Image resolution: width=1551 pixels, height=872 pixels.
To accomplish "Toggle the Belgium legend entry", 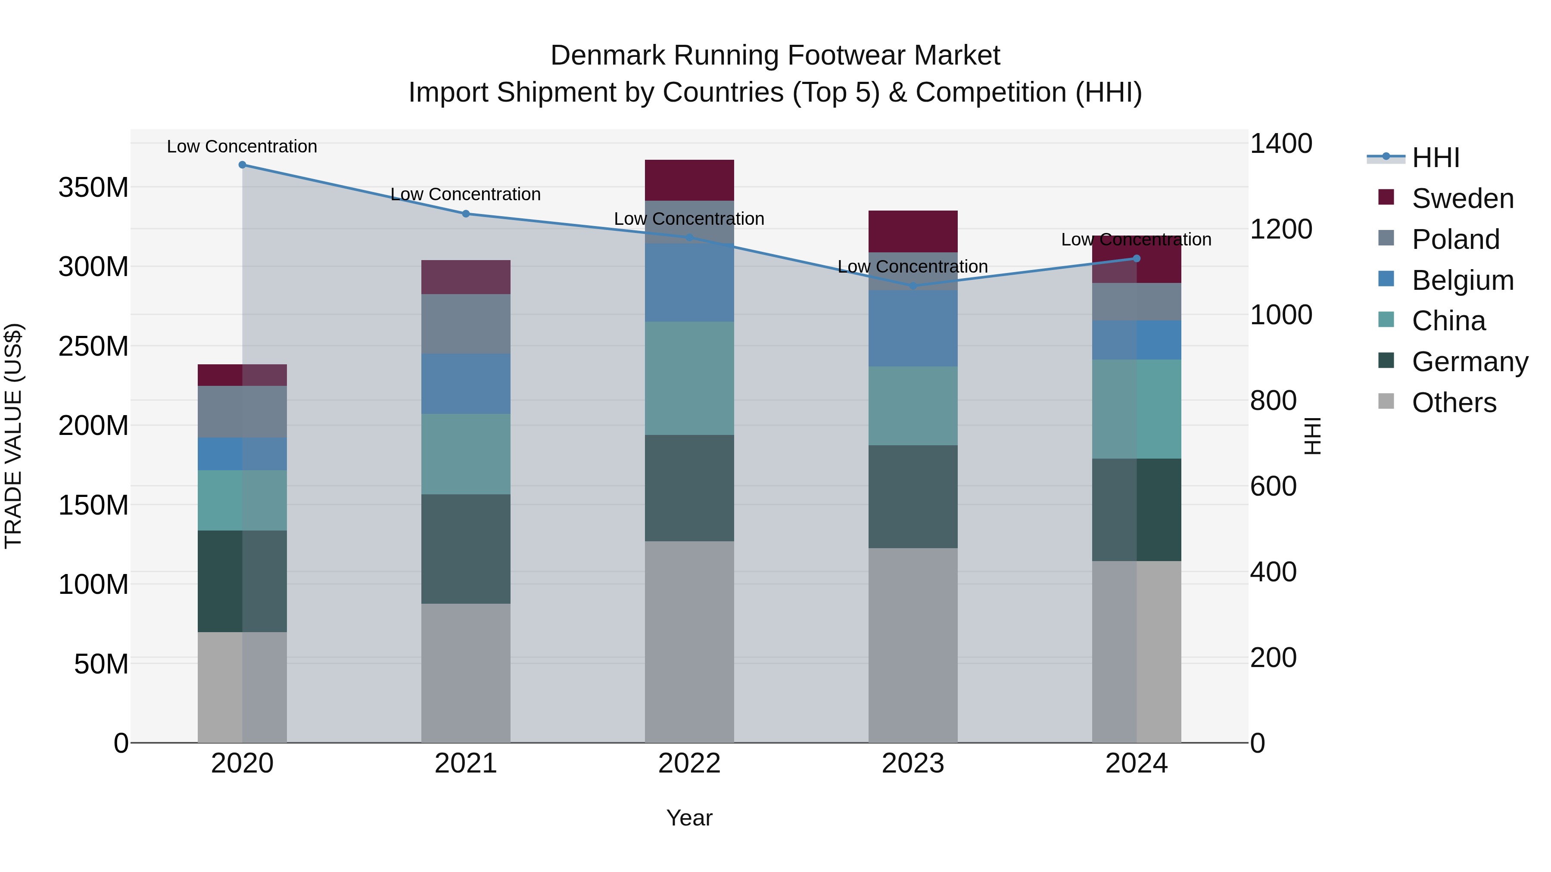I will pos(1445,280).
